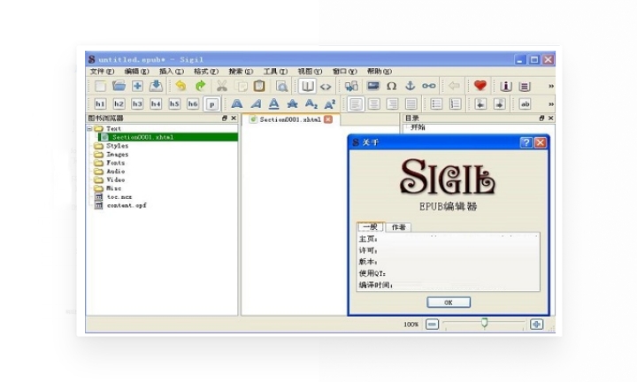Toggle subscript formatting
This screenshot has width=637, height=382.
(311, 104)
